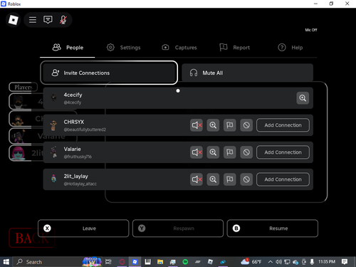The height and width of the screenshot is (267, 356).
Task: Click the Valarie player name
Action: click(x=72, y=149)
